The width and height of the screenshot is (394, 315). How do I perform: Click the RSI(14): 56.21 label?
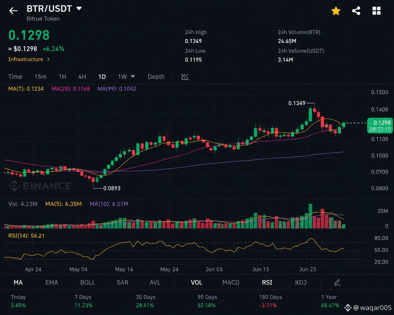point(26,236)
